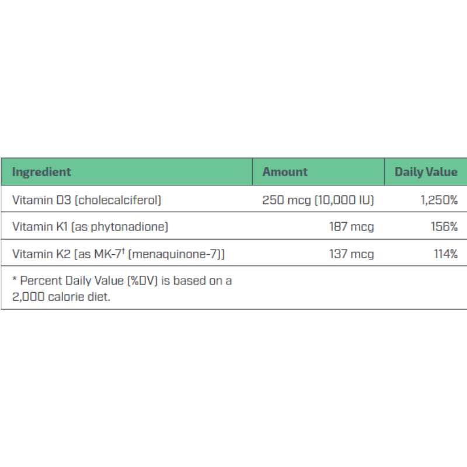Select the 250 mcg (10,000 IU) cell

(318, 200)
